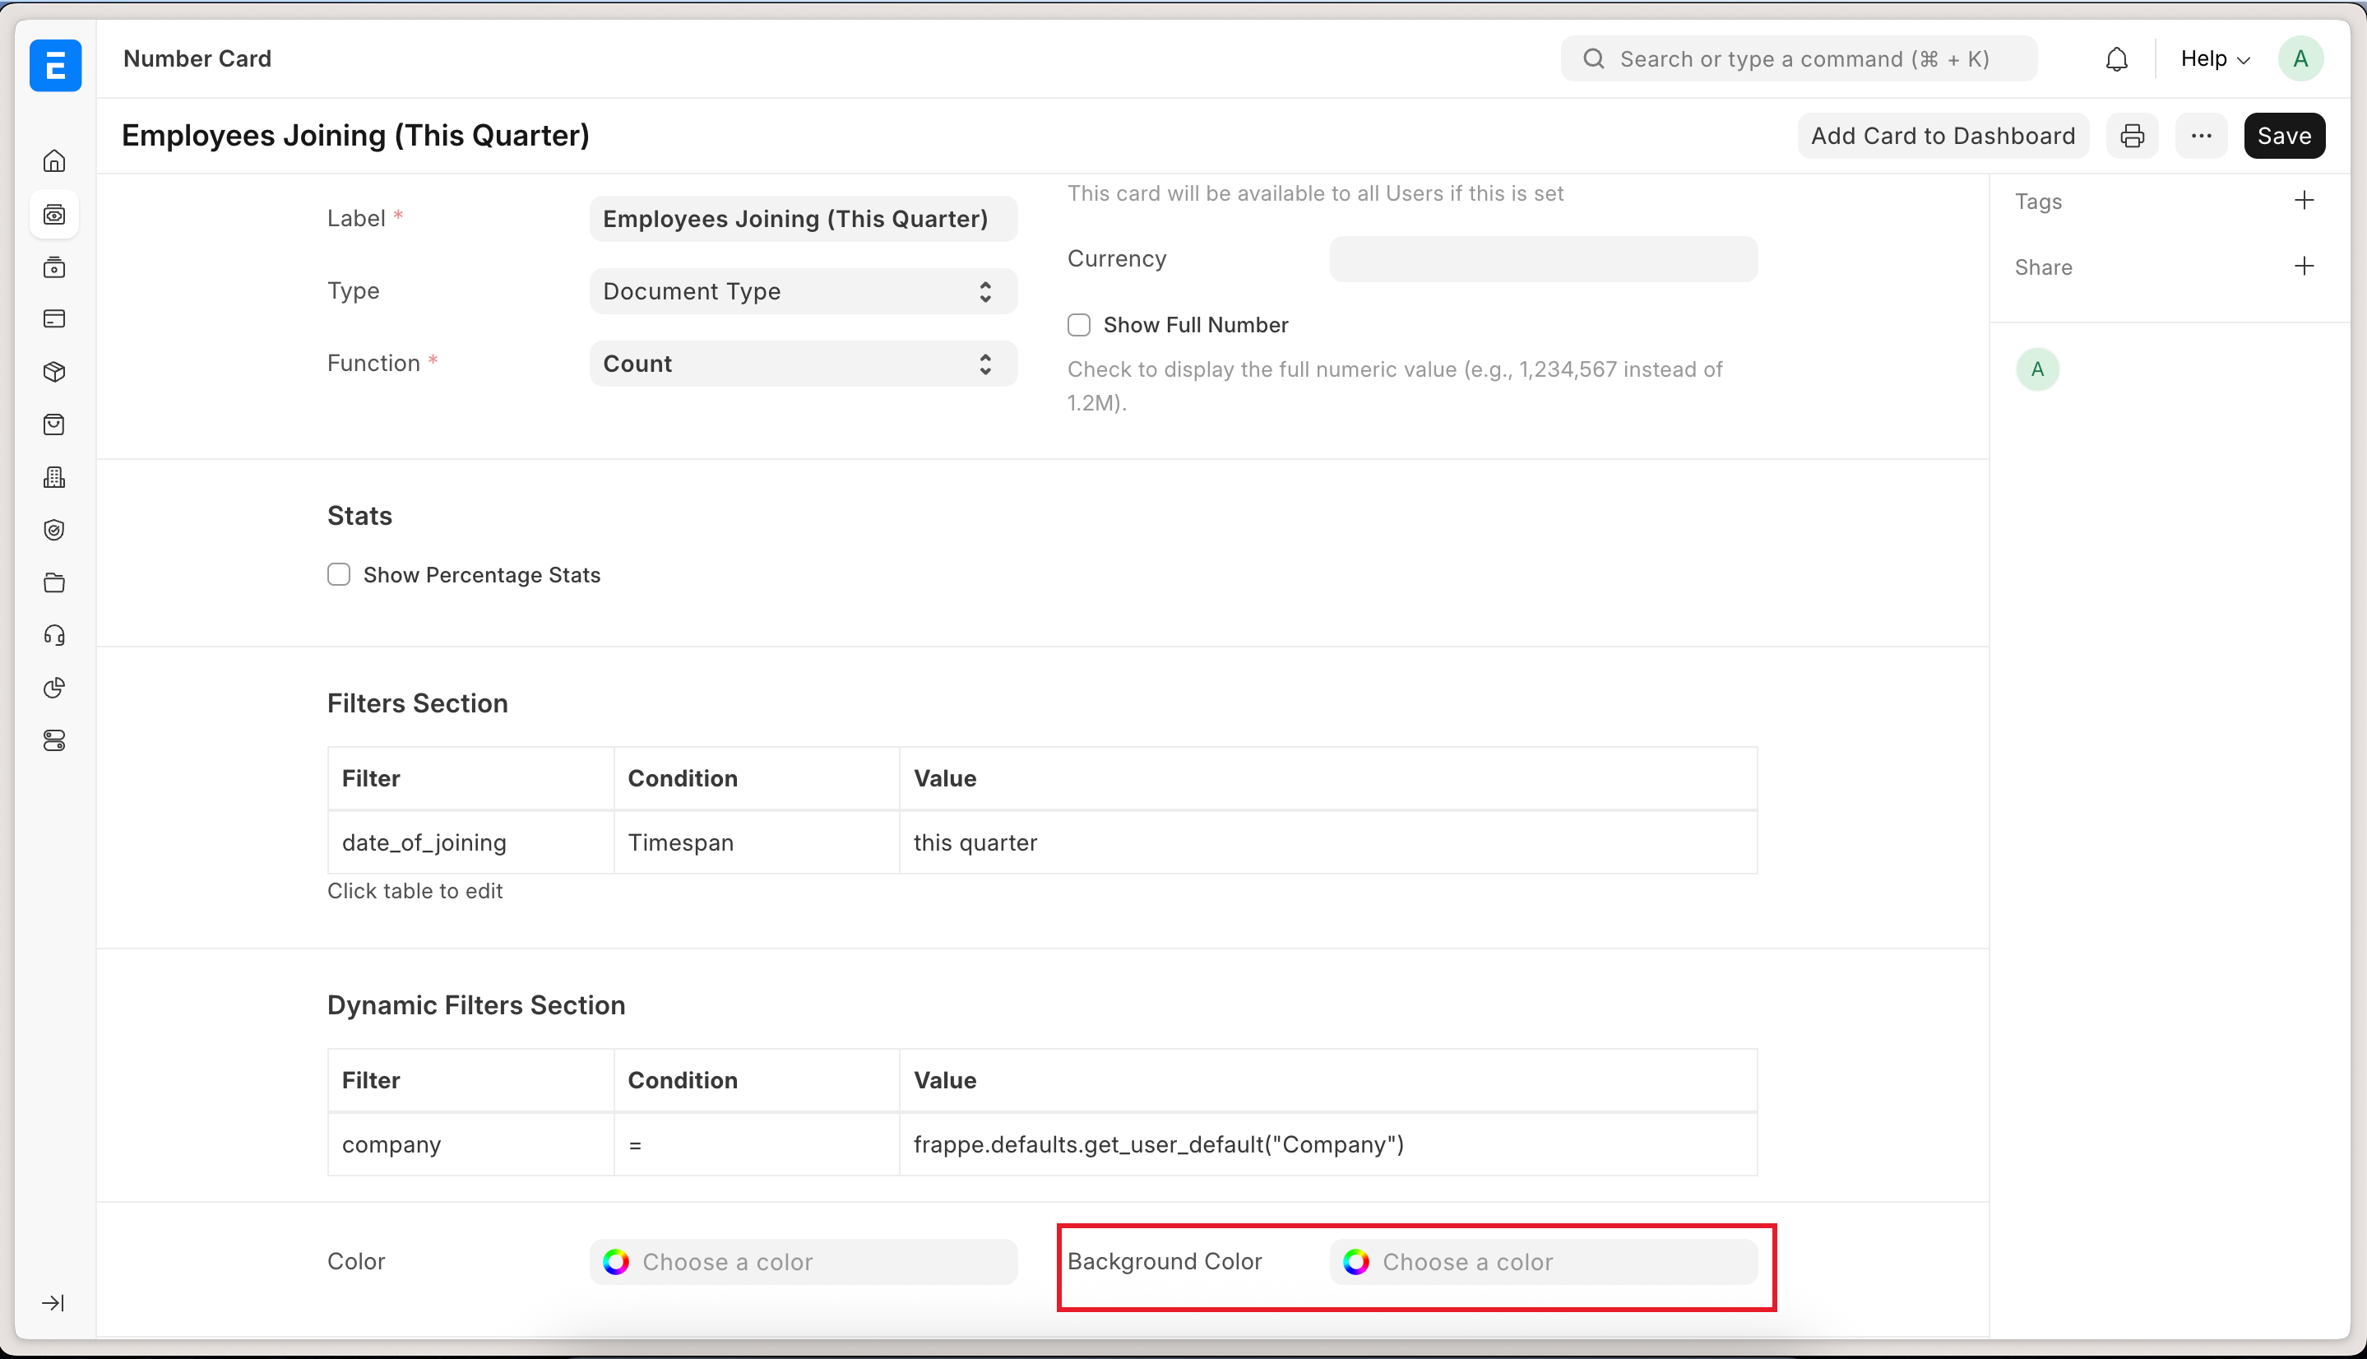Screen dimensions: 2367x1359
Task: Open the Type dropdown
Action: tap(804, 291)
